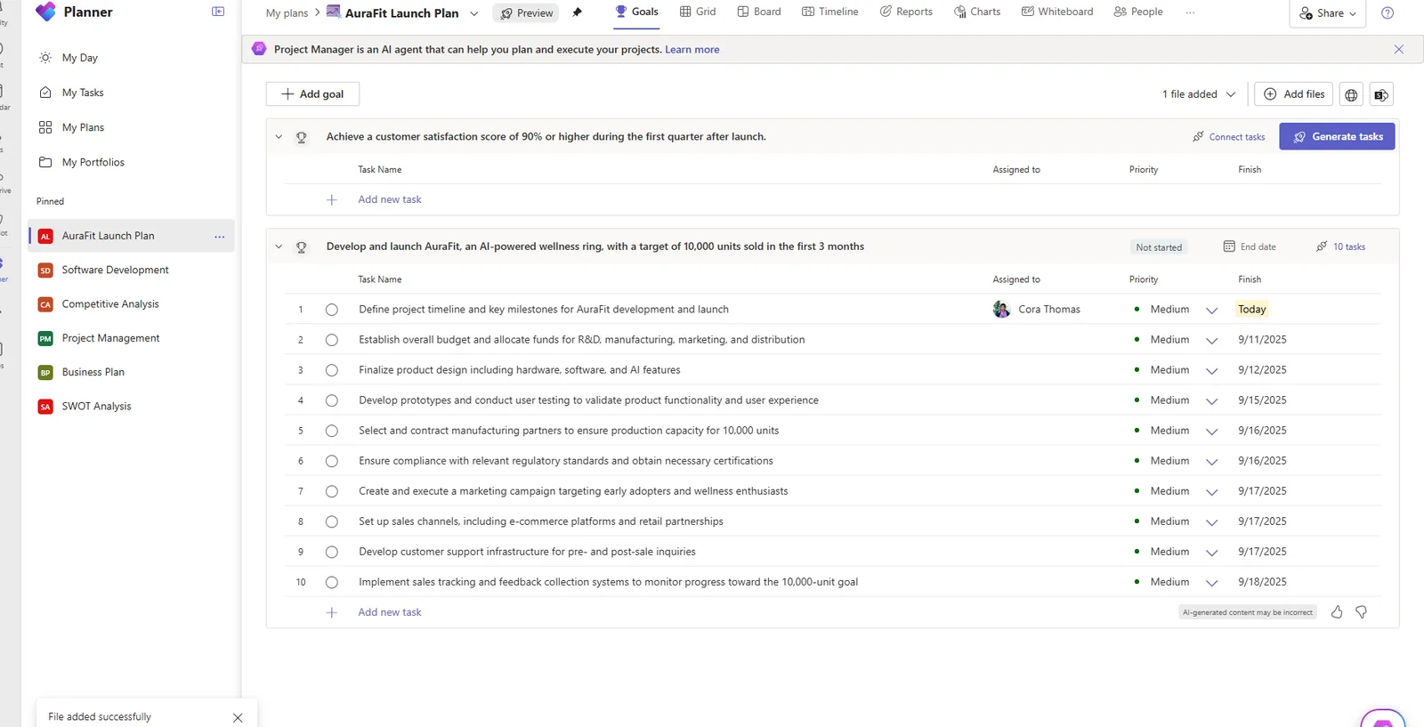Switch to the Whiteboard tab
The height and width of the screenshot is (727, 1424).
click(1057, 12)
